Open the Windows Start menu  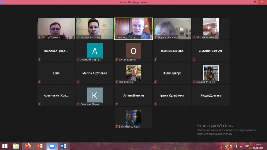click(5, 146)
